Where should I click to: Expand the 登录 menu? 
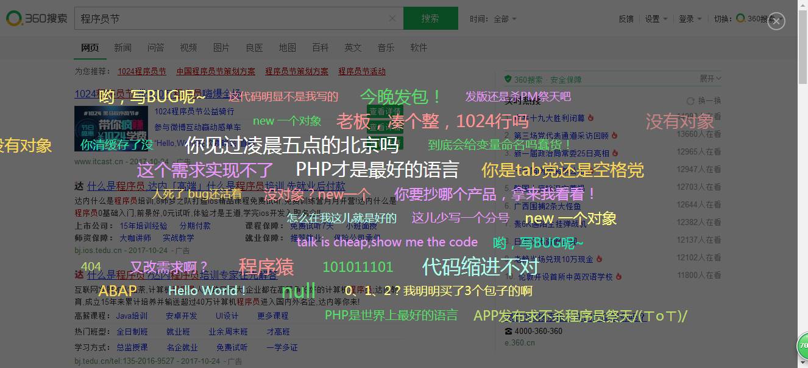click(690, 19)
